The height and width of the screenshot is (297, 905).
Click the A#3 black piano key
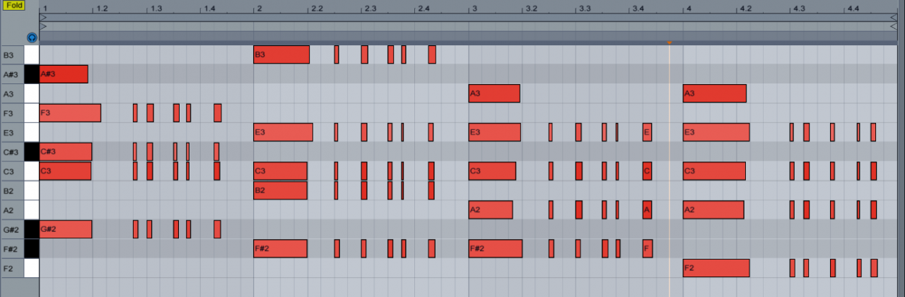click(x=32, y=74)
